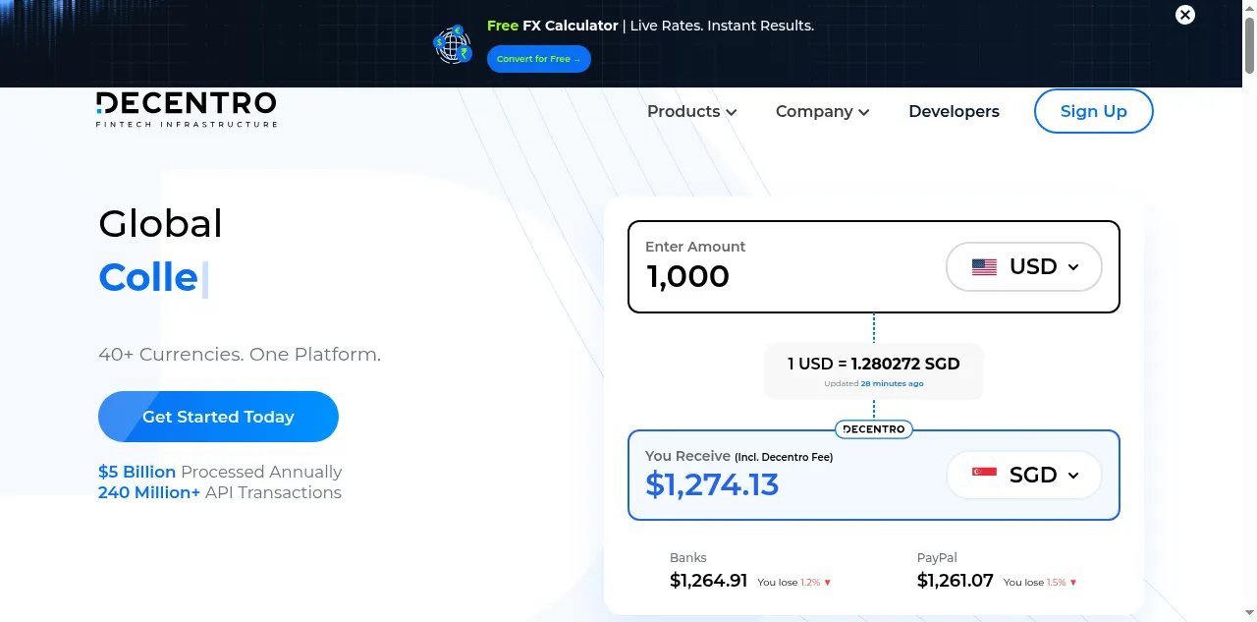This screenshot has height=622, width=1257.
Task: Open the SGD currency dropdown
Action: tap(1024, 475)
